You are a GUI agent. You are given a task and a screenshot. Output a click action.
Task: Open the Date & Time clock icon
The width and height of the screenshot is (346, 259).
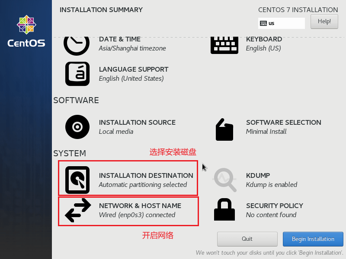coord(77,46)
